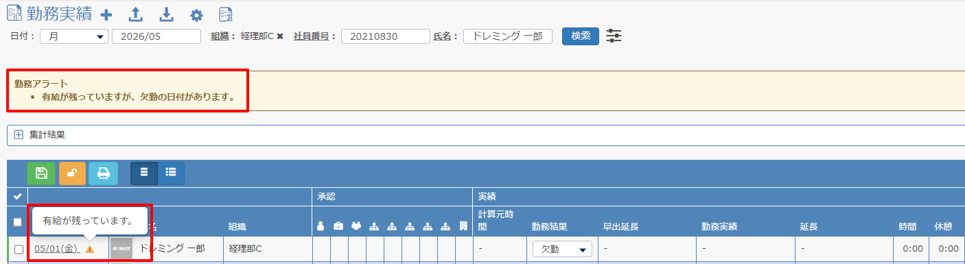Viewport: 965px width, 264px height.
Task: Open the advanced filter sliders icon
Action: 614,36
